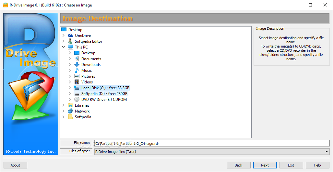The image size is (333, 172).
Task: Select the 'This PC' label
Action: pos(81,47)
